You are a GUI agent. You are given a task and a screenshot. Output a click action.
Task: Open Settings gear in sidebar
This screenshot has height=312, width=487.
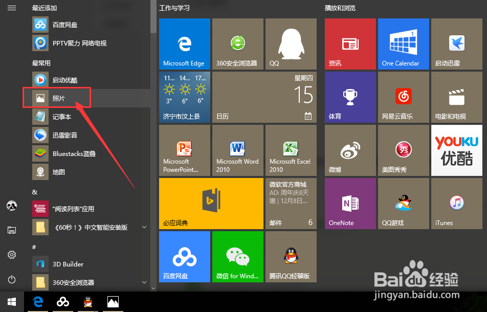point(12,255)
